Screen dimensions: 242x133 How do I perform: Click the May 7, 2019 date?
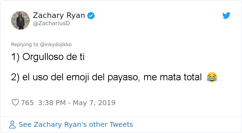[x=94, y=103]
